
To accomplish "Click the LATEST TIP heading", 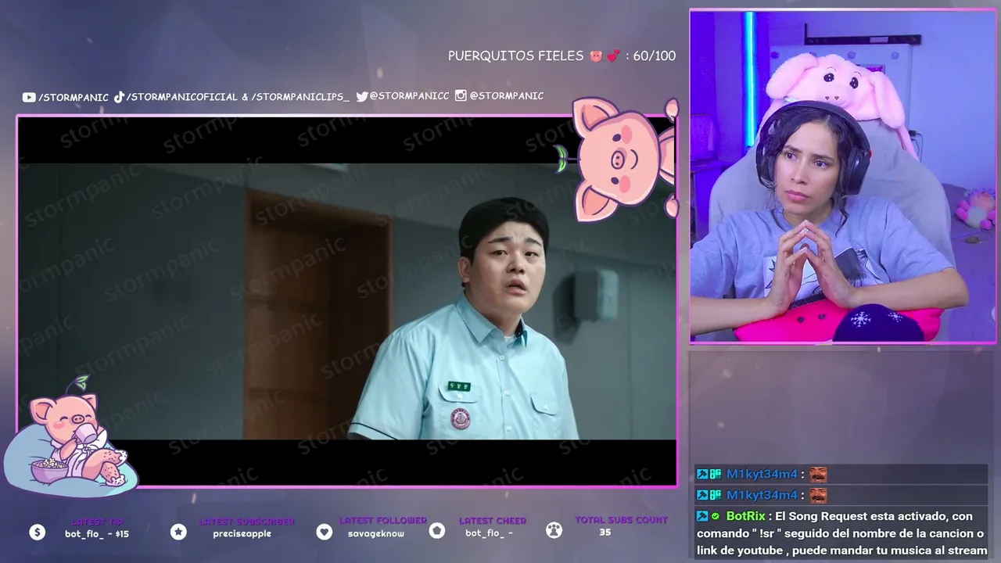I will [x=97, y=522].
